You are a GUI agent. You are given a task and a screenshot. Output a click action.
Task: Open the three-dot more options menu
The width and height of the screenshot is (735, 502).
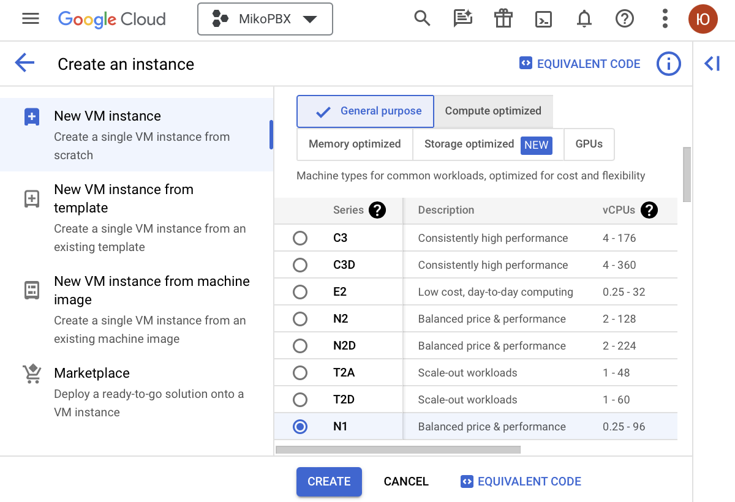coord(665,19)
